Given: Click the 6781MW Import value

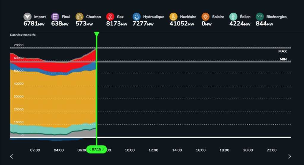Looking at the screenshot, I should [x=34, y=24].
